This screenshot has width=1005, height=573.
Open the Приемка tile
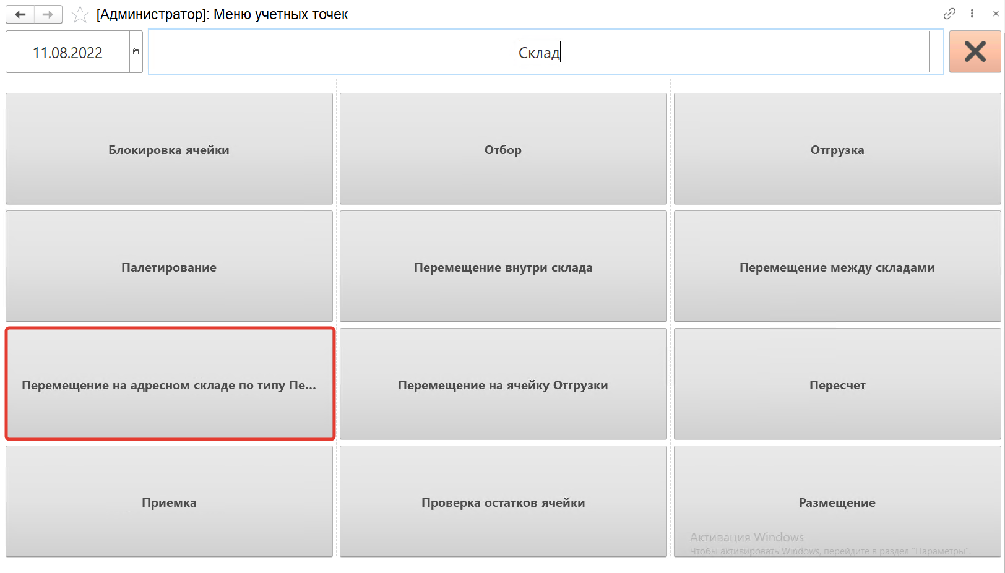point(169,502)
